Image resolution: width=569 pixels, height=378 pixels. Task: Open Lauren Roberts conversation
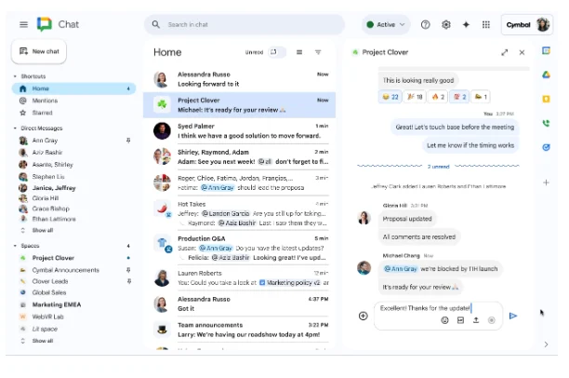pos(240,278)
